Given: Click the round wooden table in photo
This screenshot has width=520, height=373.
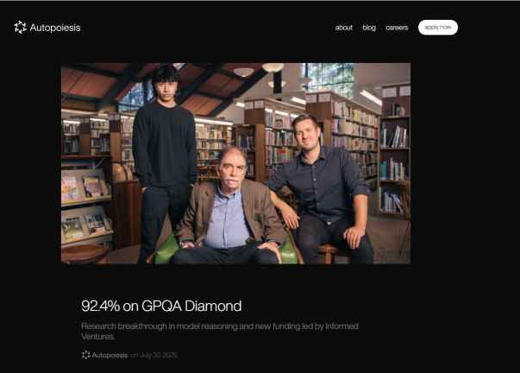Looking at the screenshot, I should point(85,254).
